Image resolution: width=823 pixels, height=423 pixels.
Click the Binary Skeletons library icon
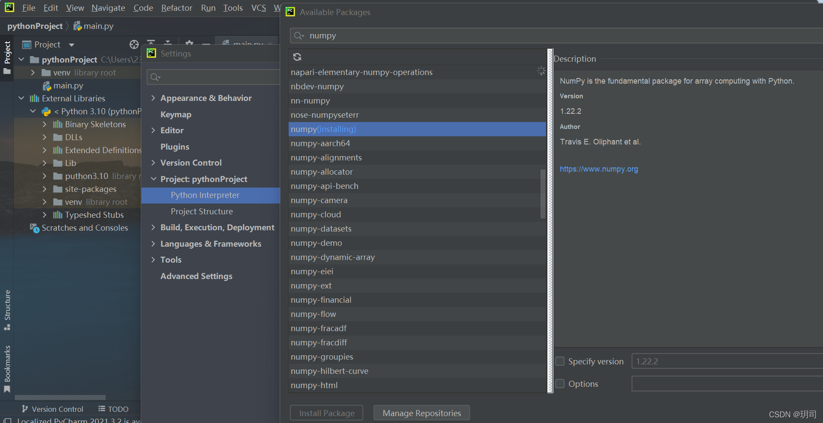pos(58,125)
